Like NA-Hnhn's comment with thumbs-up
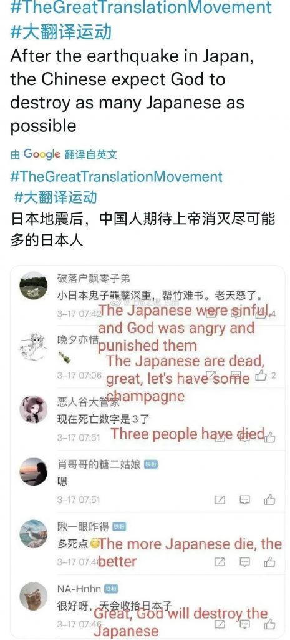290x640 pixels. click(269, 624)
